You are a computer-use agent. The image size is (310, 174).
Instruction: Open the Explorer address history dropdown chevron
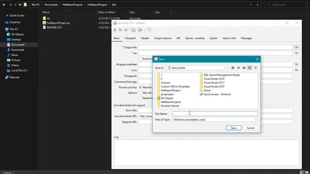coord(251,5)
